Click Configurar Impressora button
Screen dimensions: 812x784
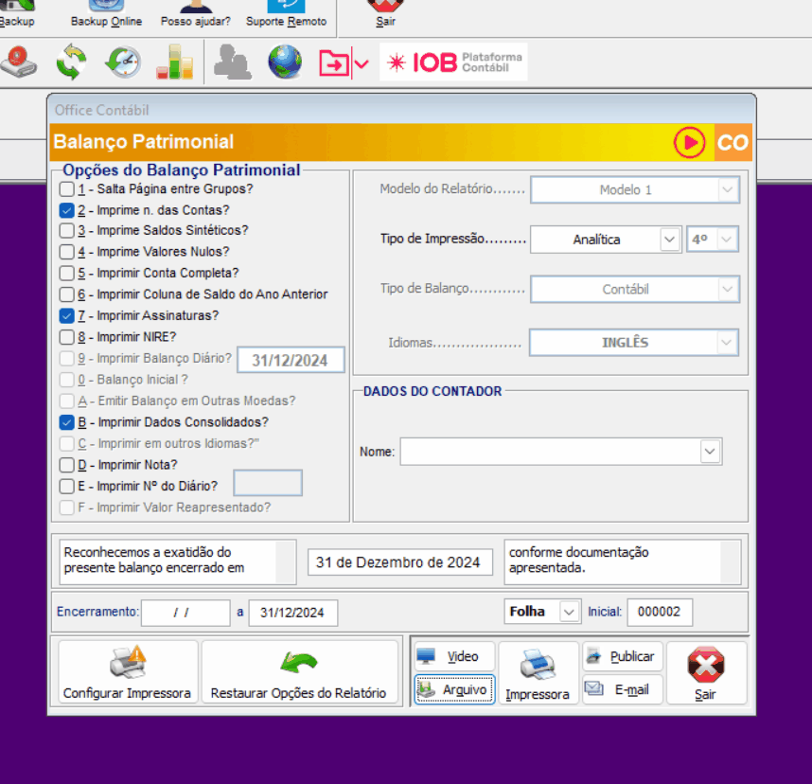[x=127, y=673]
